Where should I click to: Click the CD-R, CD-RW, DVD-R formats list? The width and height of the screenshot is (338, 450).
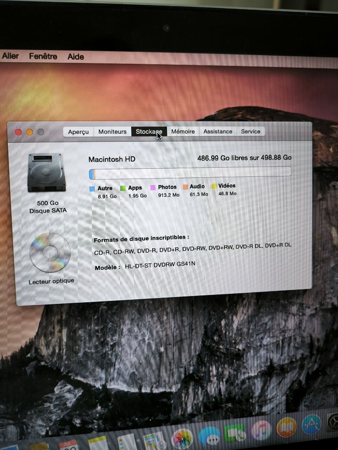[x=193, y=249]
